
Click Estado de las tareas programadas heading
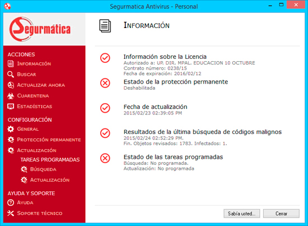click(x=173, y=157)
